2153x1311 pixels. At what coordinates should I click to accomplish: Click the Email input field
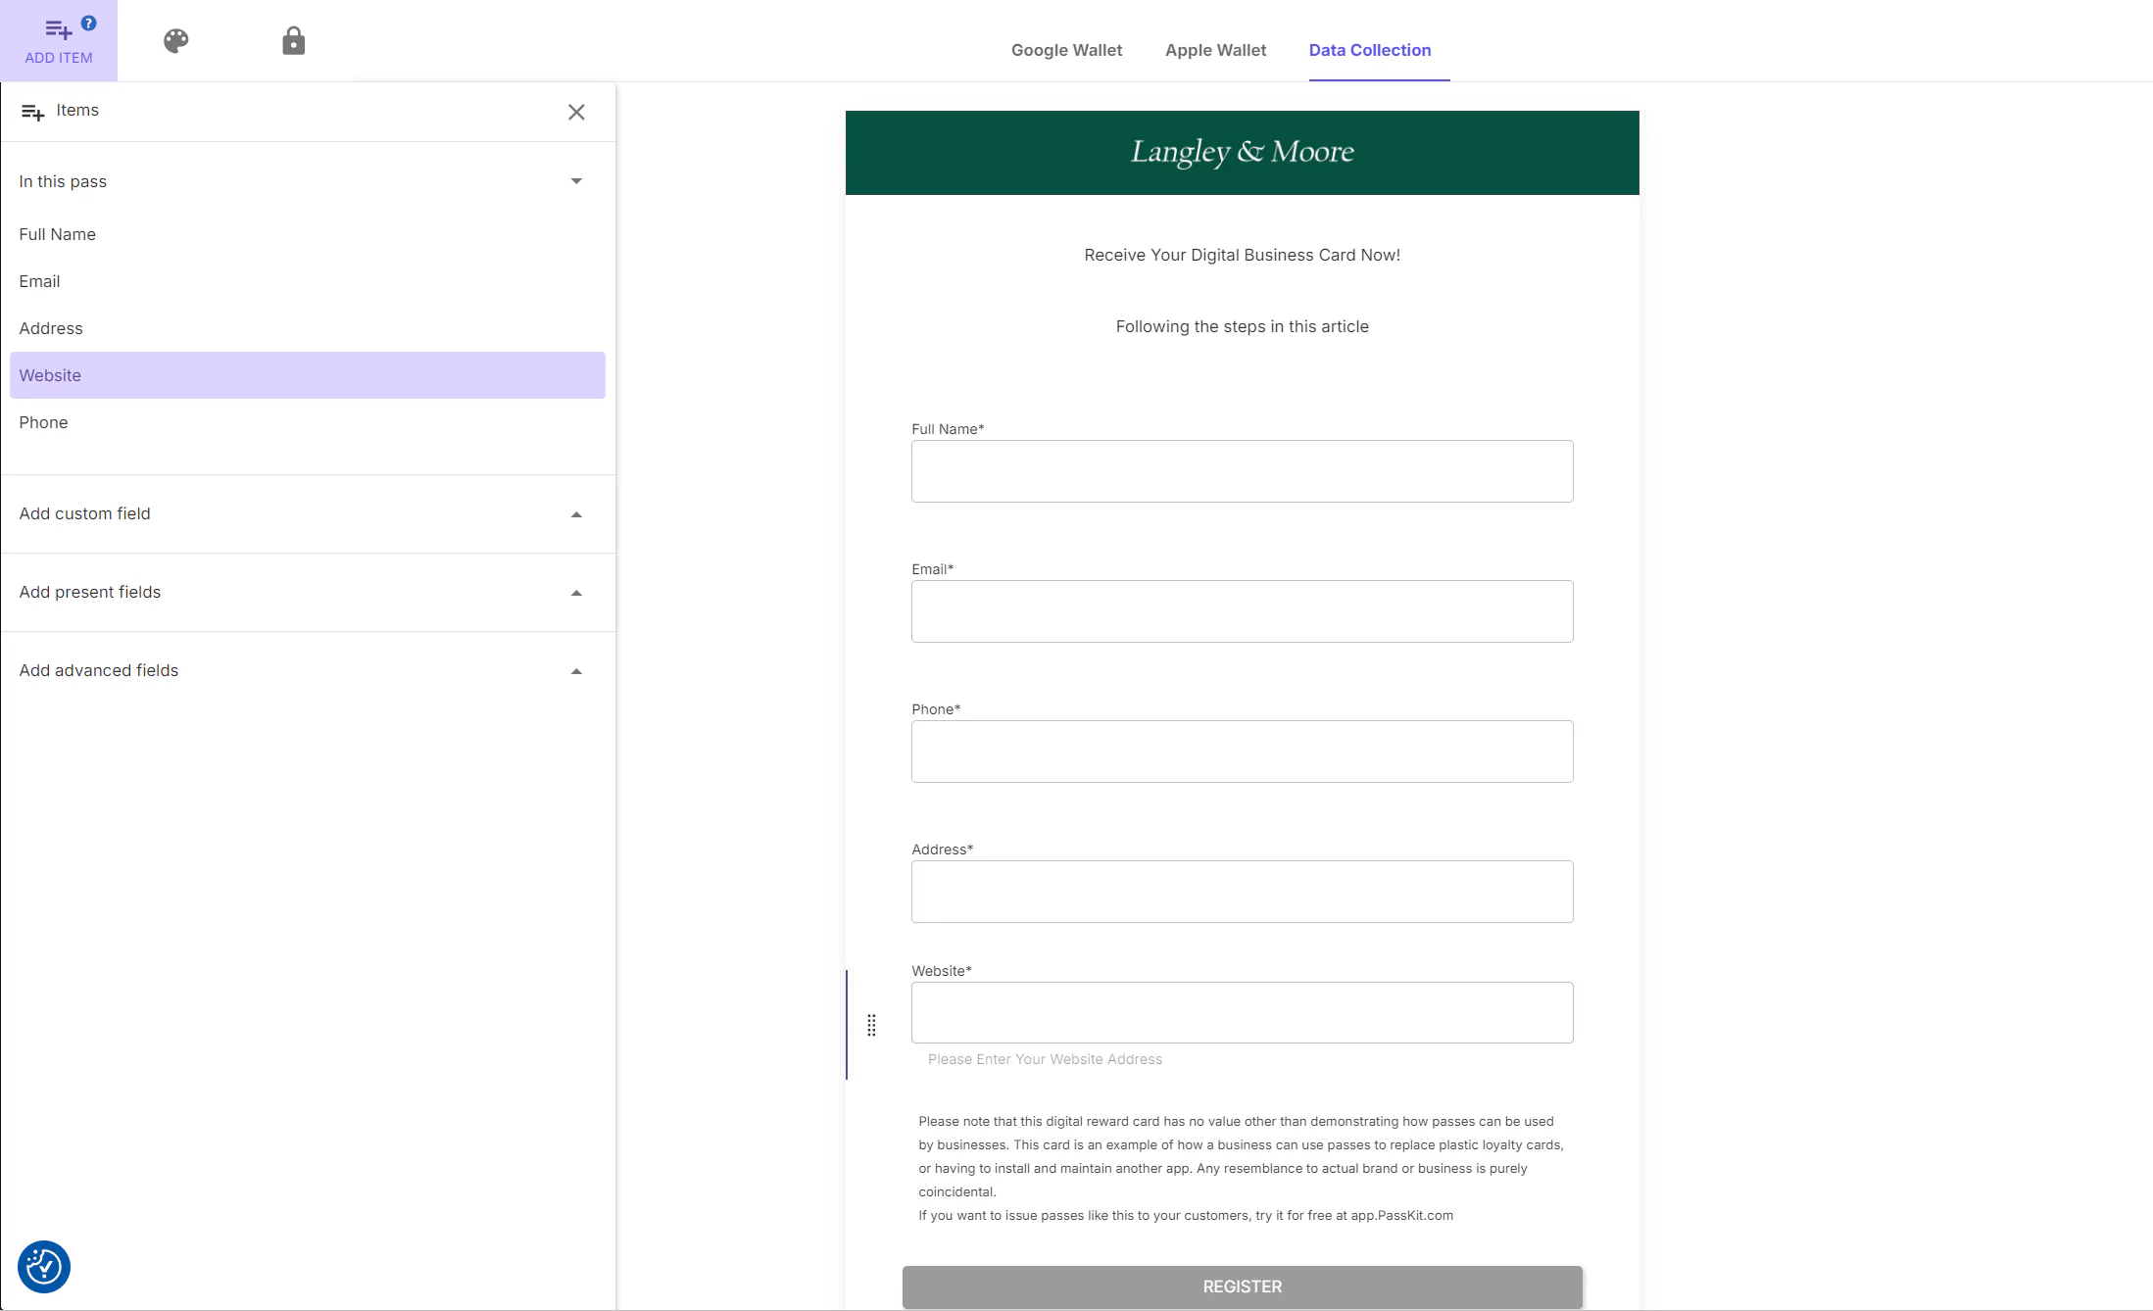click(x=1242, y=611)
